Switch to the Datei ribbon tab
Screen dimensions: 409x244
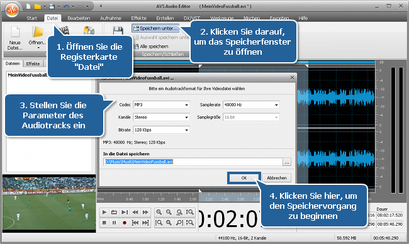point(52,18)
